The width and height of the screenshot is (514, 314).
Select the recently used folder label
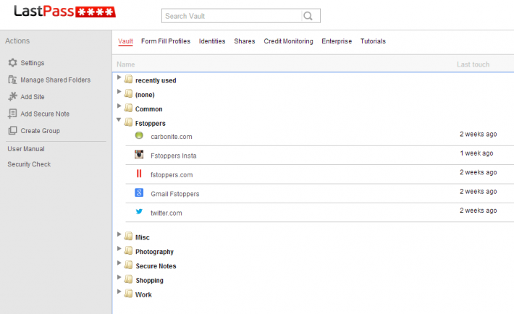156,80
